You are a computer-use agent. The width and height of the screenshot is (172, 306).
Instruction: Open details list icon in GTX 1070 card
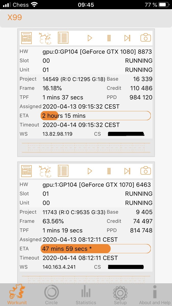click(x=63, y=171)
